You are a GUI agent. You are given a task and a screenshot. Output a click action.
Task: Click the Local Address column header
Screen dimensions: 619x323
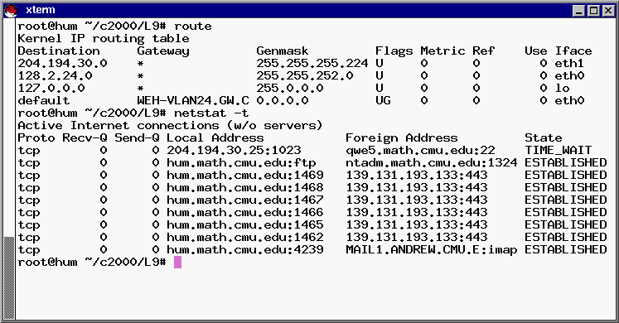[215, 137]
